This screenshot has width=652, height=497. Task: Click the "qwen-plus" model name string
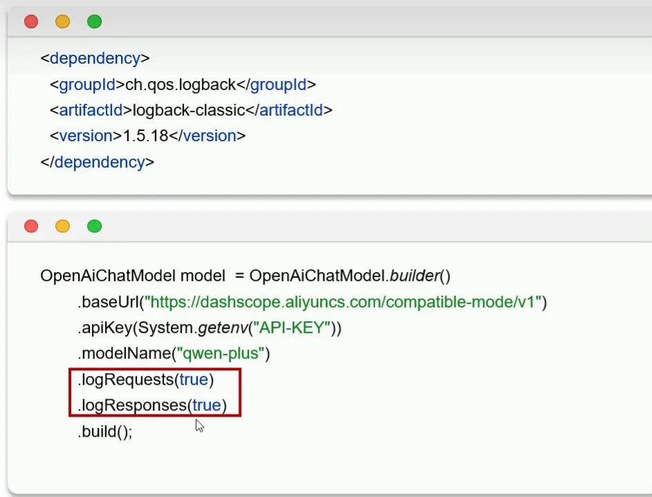pos(221,354)
